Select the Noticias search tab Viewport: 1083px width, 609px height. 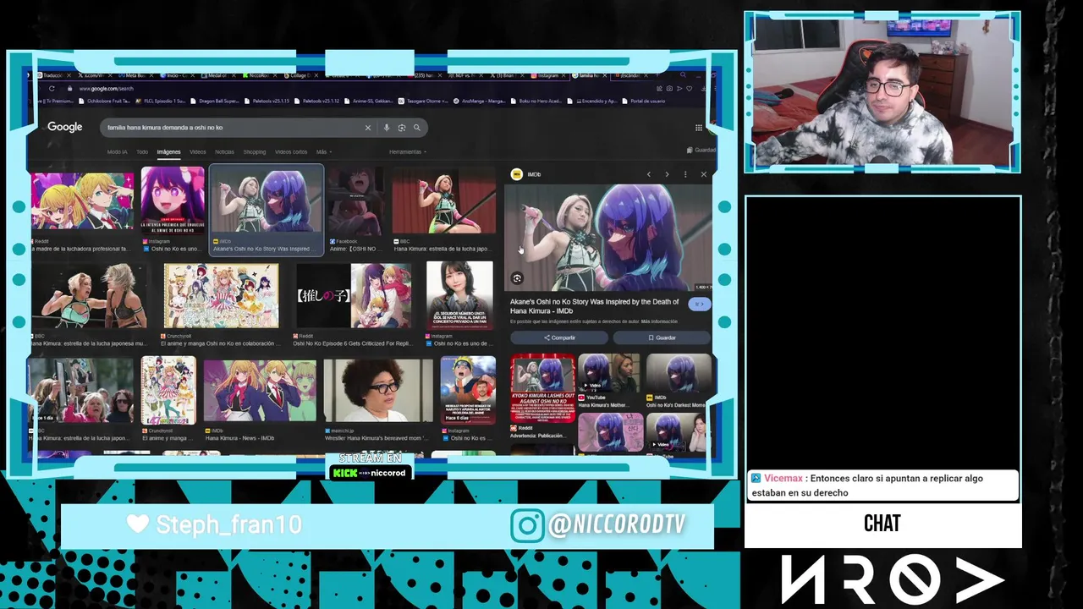[x=224, y=152]
